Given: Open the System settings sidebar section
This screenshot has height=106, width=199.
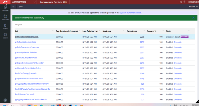Looking at the screenshot, I should pyautogui.click(x=5, y=36).
